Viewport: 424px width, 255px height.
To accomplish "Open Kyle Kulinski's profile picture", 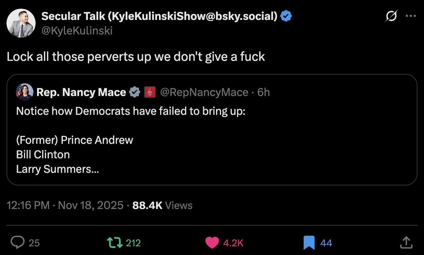I will point(21,23).
